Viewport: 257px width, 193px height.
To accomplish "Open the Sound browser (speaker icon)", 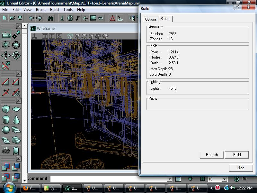I will (x=85, y=18).
